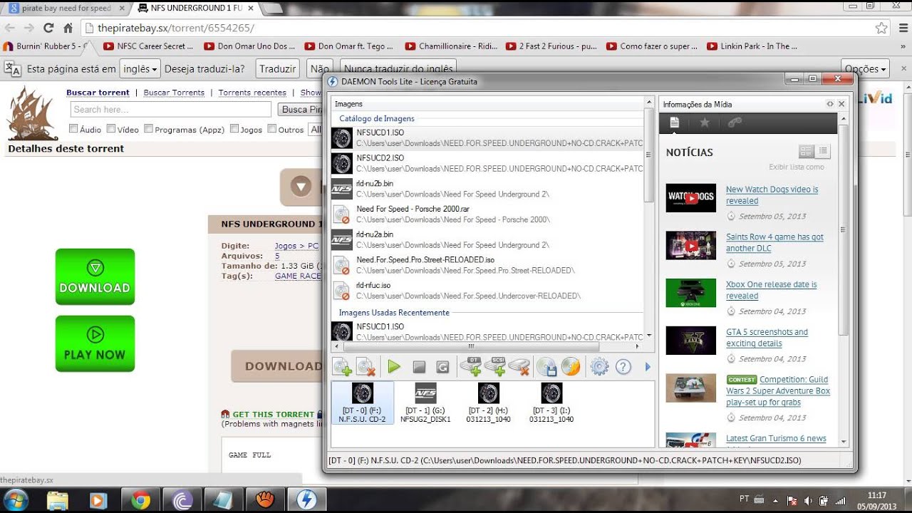Toggle the Áudio checkbox on Pirate Bay

73,129
